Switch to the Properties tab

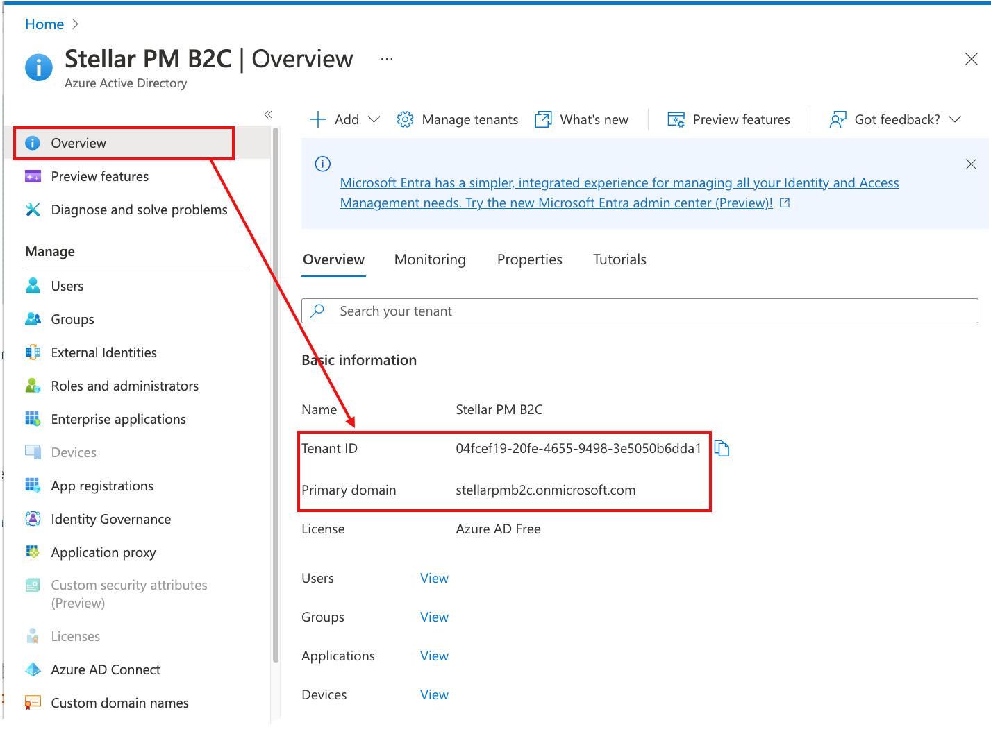[529, 259]
